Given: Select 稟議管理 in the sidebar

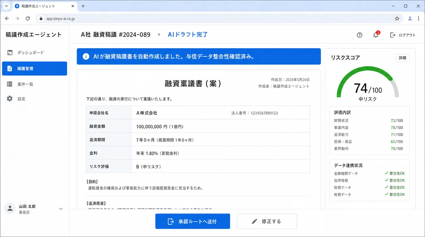Looking at the screenshot, I should (35, 69).
